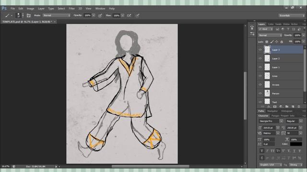Switch to the Paragraph panel tab
307x172 pixels.
click(275, 116)
